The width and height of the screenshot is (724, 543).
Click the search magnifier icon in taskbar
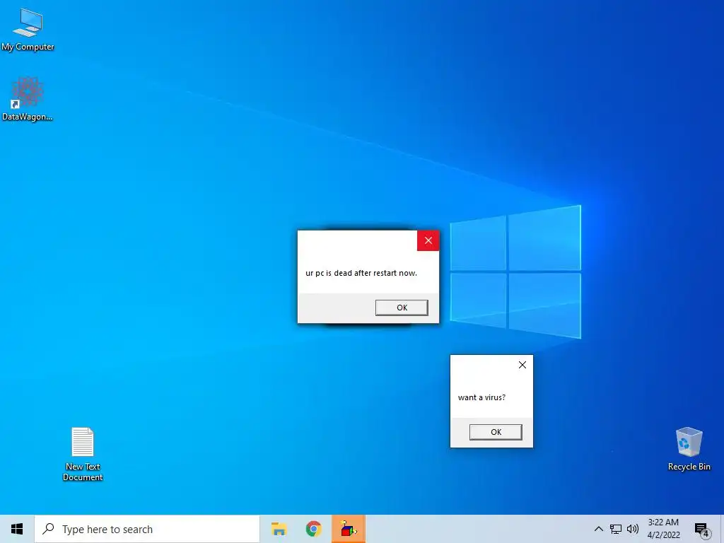(49, 529)
